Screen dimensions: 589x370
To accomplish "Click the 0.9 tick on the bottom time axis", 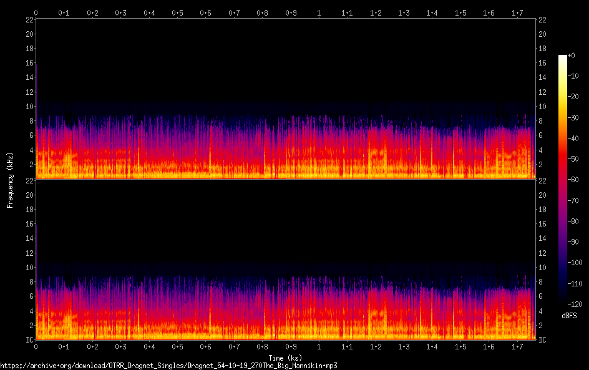I will tap(291, 346).
